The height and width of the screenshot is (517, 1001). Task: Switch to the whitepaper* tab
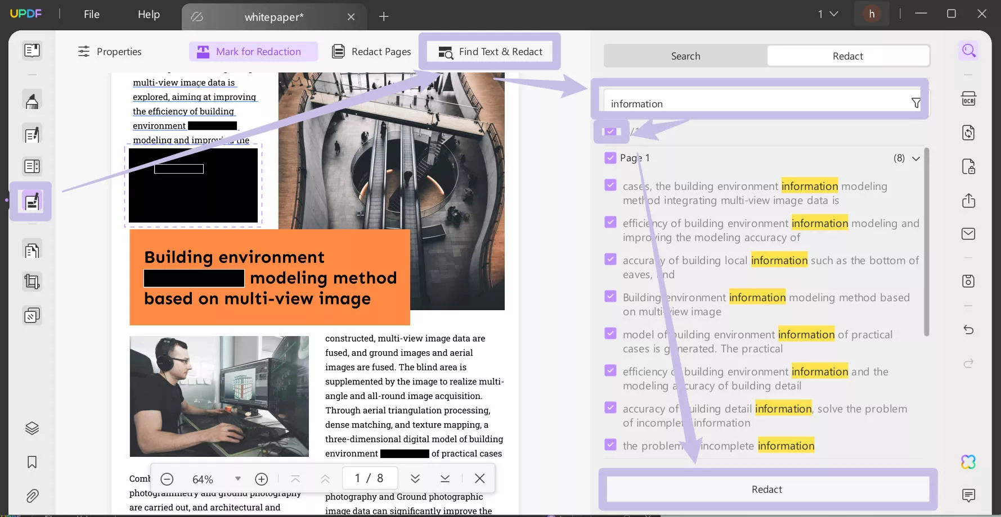pos(274,17)
